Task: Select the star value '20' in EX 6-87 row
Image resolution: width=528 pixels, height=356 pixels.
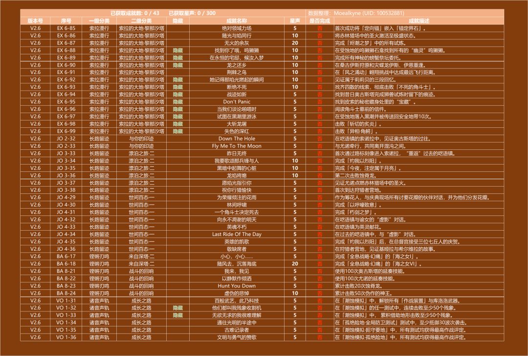Action: pyautogui.click(x=295, y=43)
